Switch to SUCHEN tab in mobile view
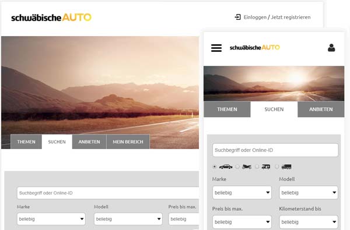350x230 pixels. pos(274,109)
